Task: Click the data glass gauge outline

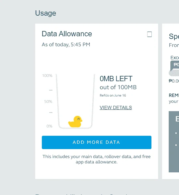Action: click(x=75, y=101)
